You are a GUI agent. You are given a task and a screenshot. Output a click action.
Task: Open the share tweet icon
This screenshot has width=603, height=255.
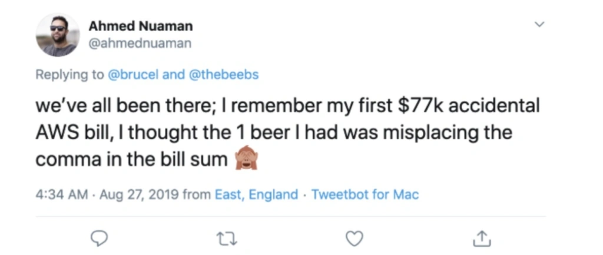click(x=481, y=237)
